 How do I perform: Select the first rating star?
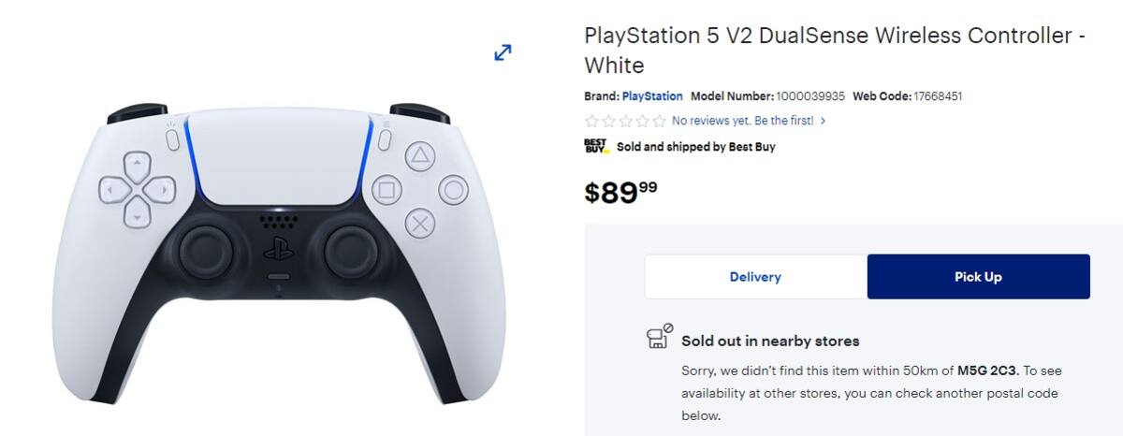click(591, 121)
